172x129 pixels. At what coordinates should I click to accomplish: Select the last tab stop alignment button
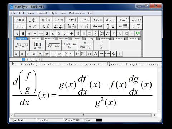(40, 59)
